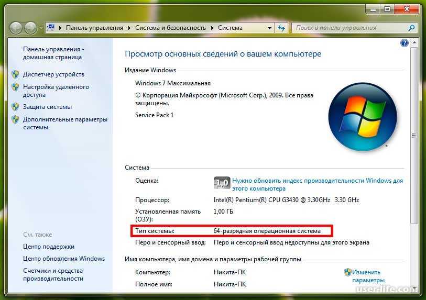
Task: Maximize the System window
Action: click(x=387, y=9)
